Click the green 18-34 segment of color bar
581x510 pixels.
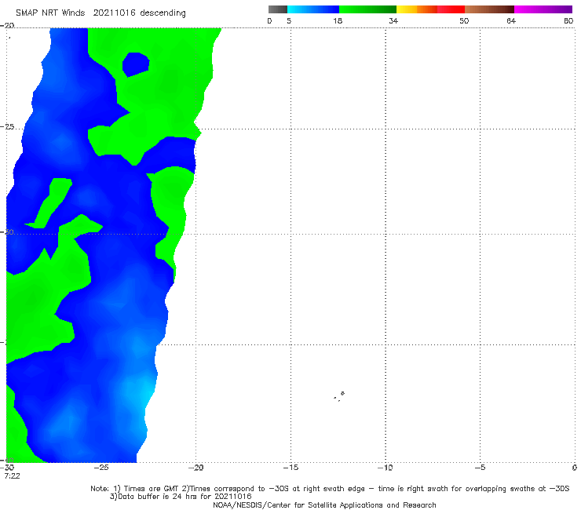click(367, 9)
